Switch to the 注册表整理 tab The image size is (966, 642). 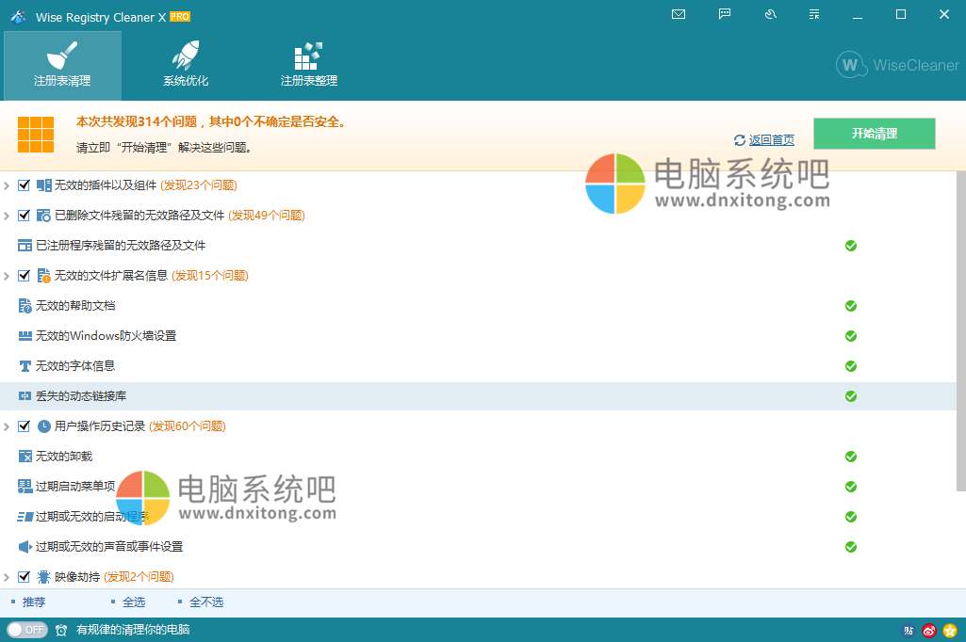pyautogui.click(x=309, y=65)
